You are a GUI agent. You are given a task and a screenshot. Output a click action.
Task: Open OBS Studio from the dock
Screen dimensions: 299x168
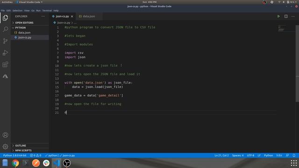67,163
